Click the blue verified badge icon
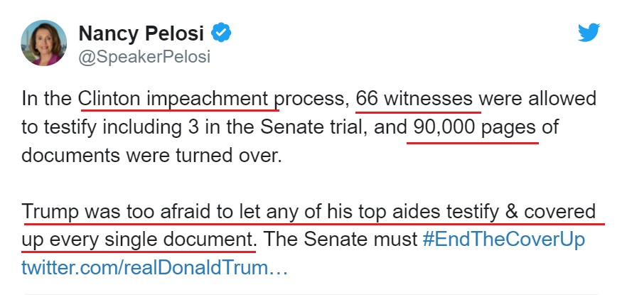Screen dimensions: 622x295 [222, 33]
